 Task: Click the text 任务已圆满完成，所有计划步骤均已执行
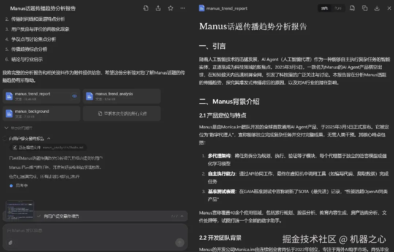44,177
